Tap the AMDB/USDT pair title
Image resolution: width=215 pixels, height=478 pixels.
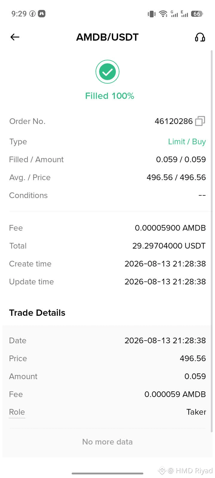(x=107, y=37)
